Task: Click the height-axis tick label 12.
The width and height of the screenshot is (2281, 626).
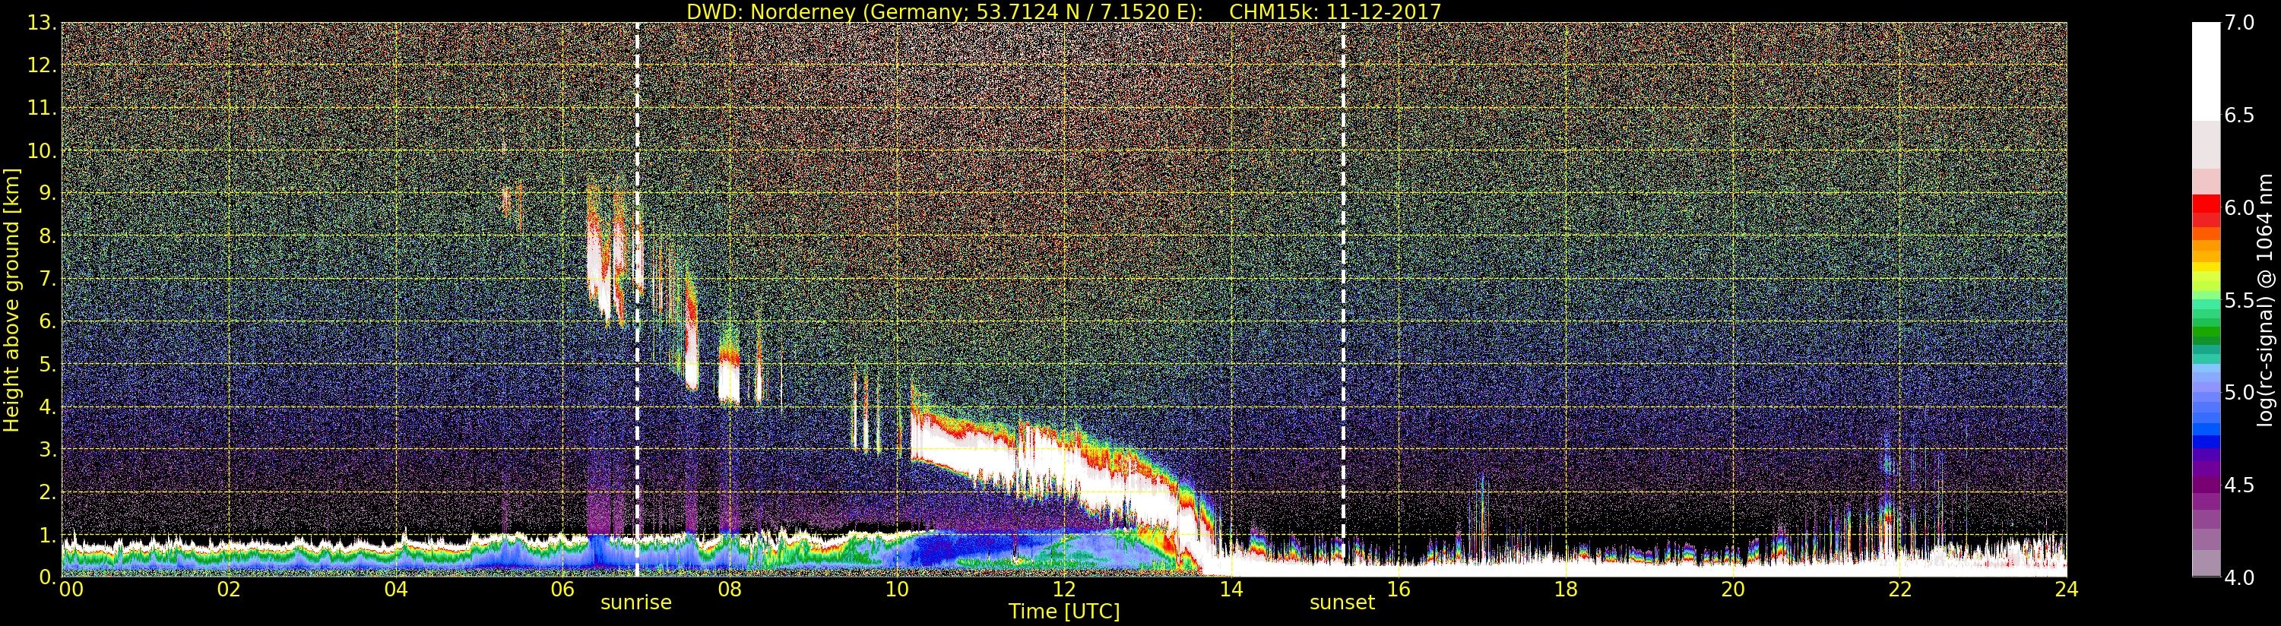Action: [x=41, y=65]
